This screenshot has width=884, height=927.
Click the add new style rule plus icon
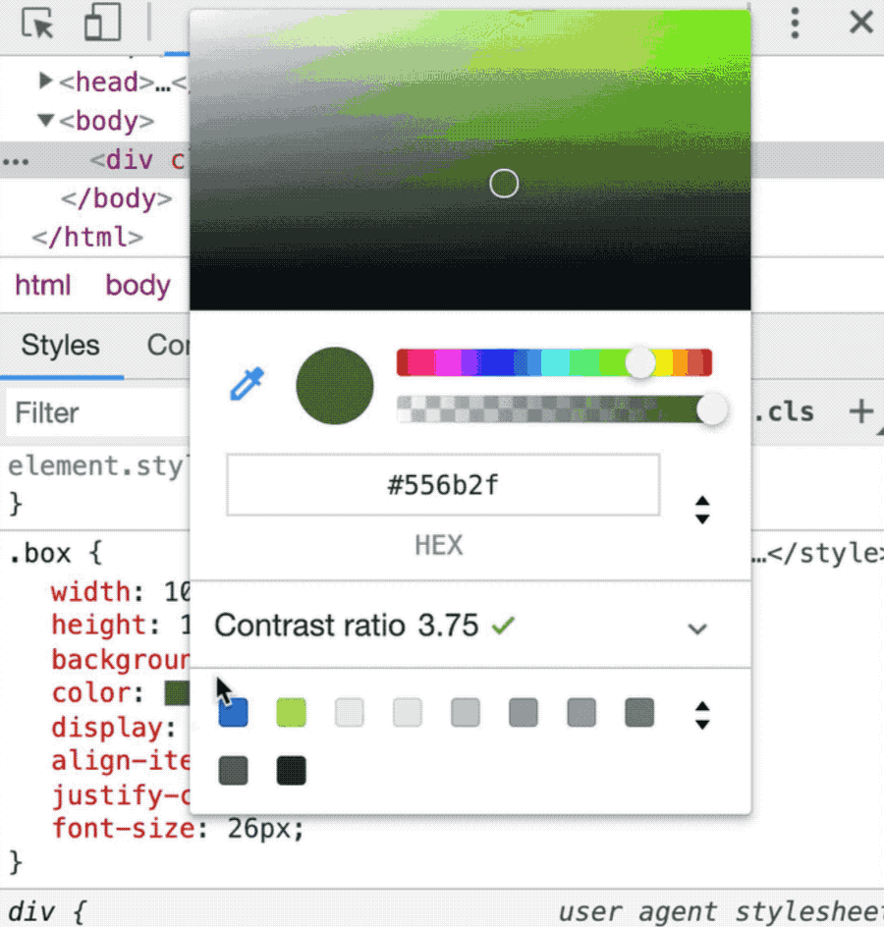click(860, 411)
